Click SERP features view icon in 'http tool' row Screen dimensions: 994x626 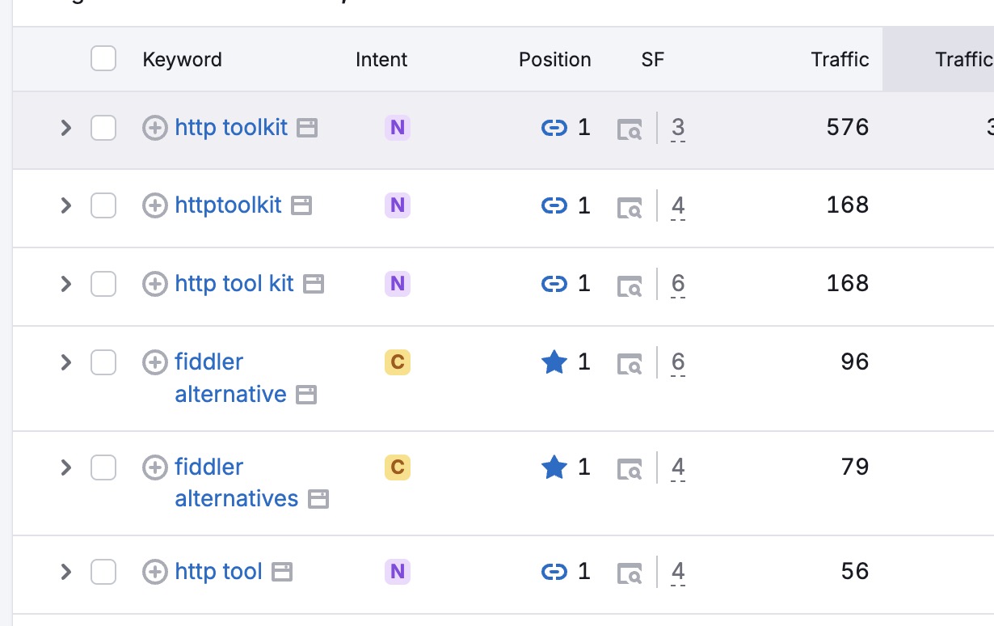coord(630,573)
